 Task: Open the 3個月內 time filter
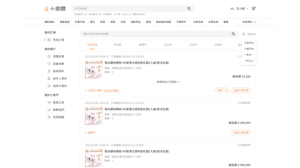[x=249, y=34]
